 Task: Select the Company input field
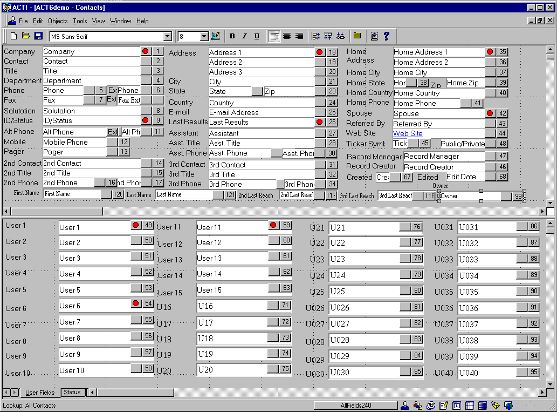point(92,51)
